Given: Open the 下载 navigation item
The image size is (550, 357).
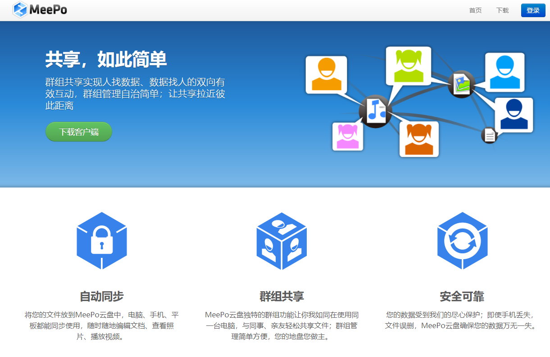Looking at the screenshot, I should [502, 10].
